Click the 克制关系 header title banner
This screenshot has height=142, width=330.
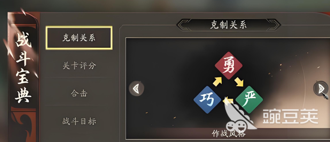coord(229,25)
